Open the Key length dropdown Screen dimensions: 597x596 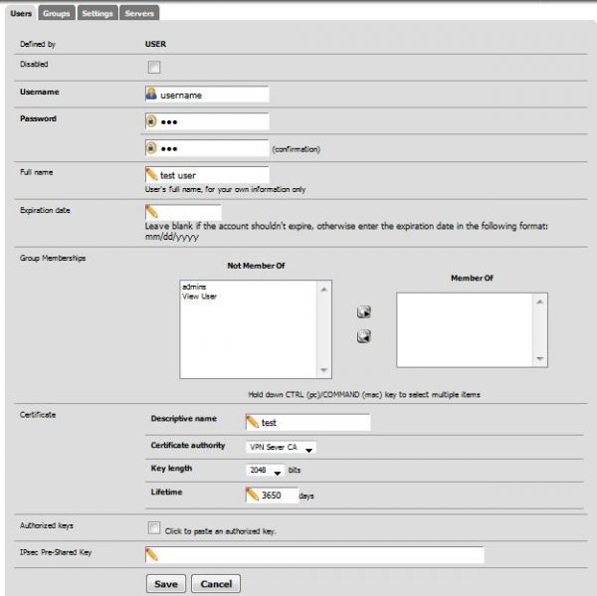coord(266,471)
